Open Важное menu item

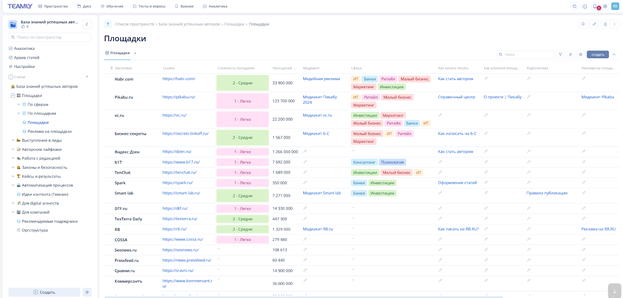point(184,6)
